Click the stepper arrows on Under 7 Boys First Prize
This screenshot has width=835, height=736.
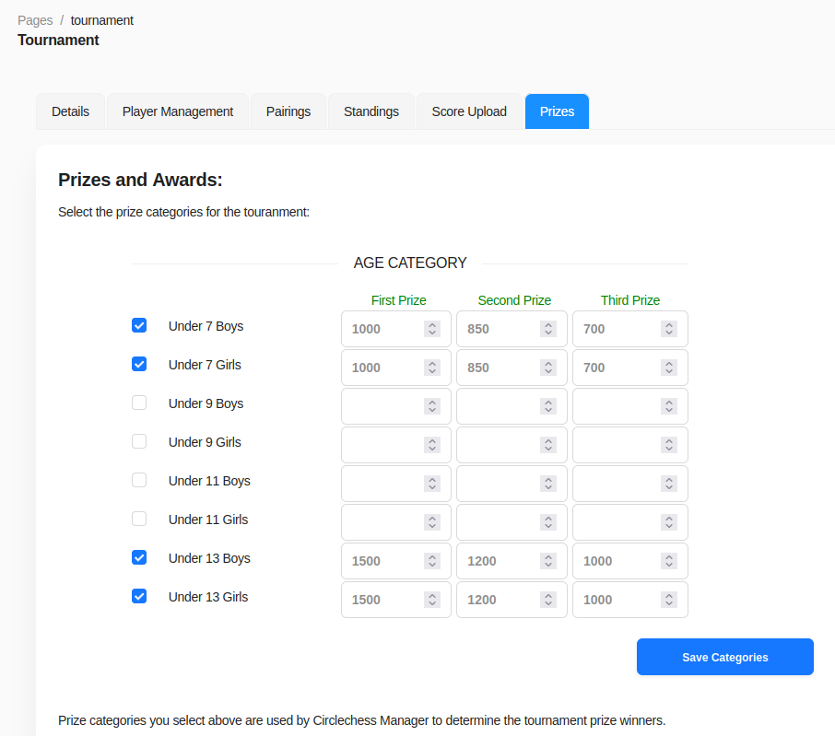tap(432, 329)
